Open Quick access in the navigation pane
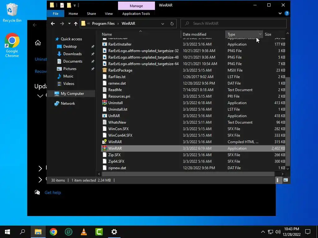 pos(71,39)
